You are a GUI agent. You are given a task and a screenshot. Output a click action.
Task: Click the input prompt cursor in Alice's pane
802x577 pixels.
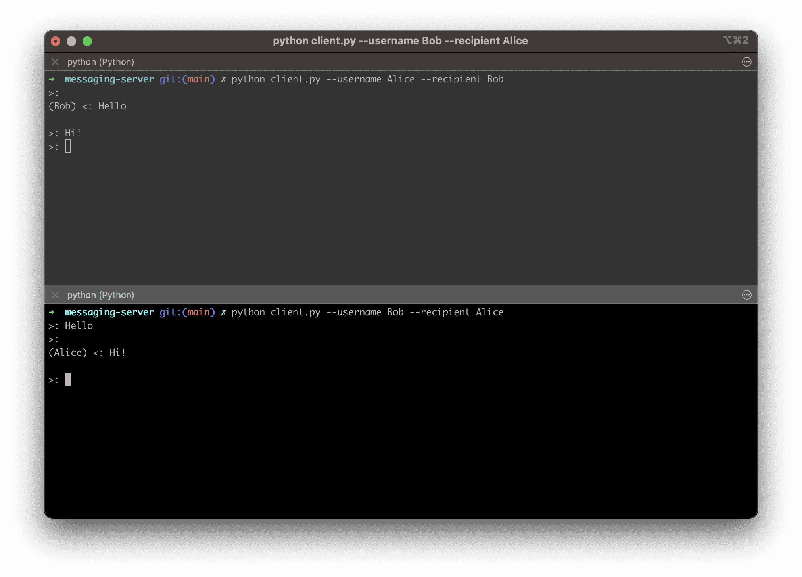point(68,146)
